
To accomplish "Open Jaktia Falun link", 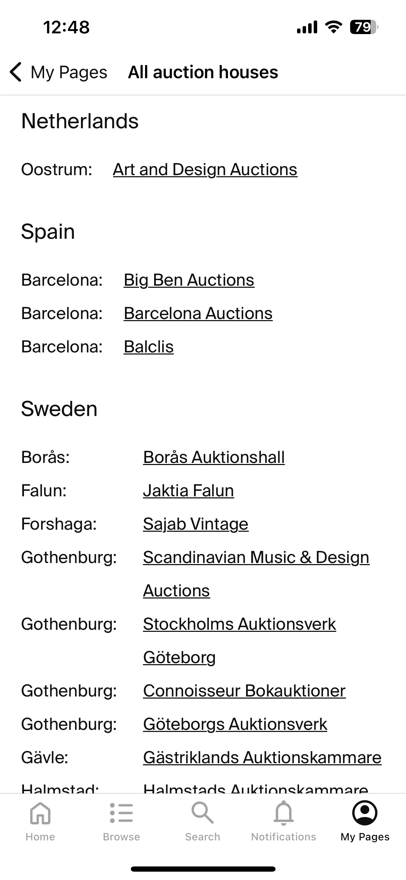I will coord(188,491).
